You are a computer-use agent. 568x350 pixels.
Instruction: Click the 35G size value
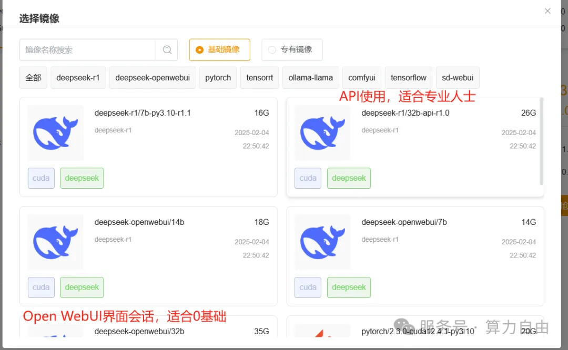point(261,331)
